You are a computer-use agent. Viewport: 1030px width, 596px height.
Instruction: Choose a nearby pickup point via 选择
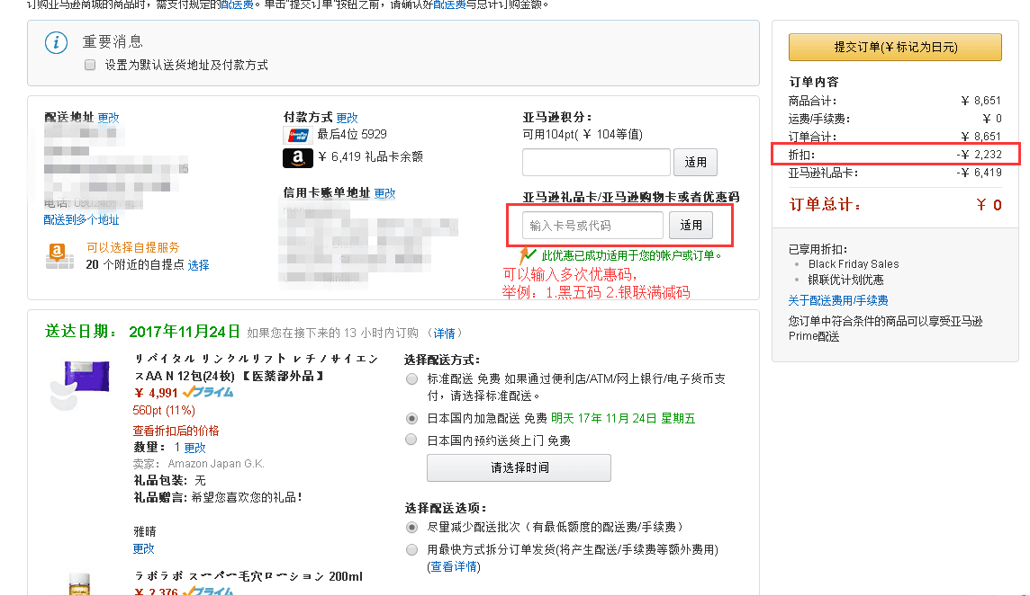click(198, 265)
